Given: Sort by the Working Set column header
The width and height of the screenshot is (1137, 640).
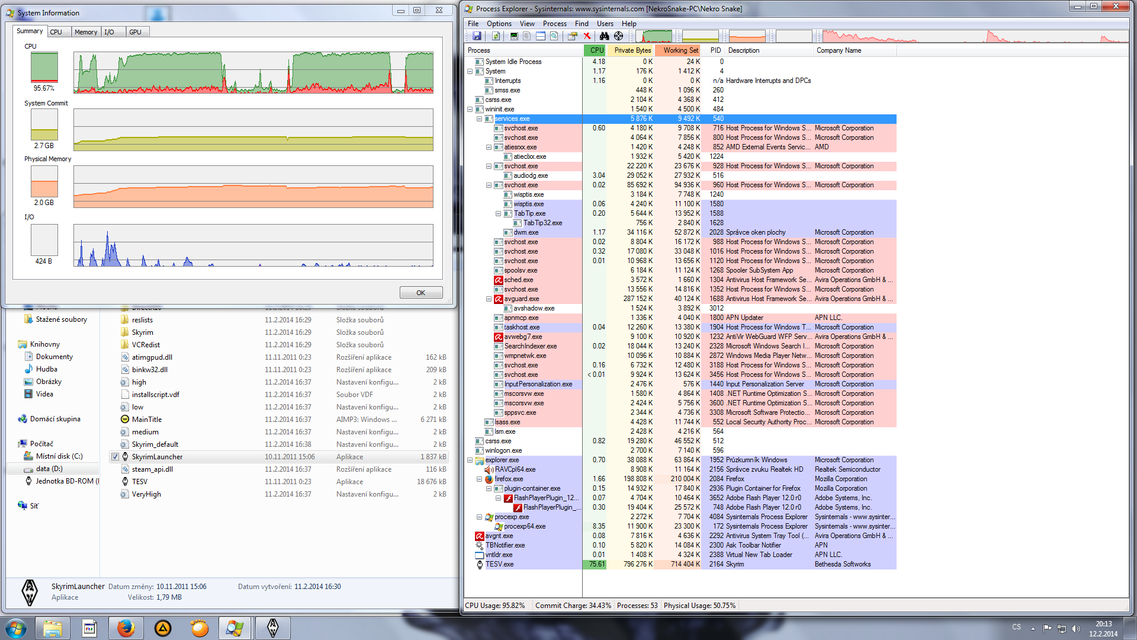Looking at the screenshot, I should tap(678, 50).
